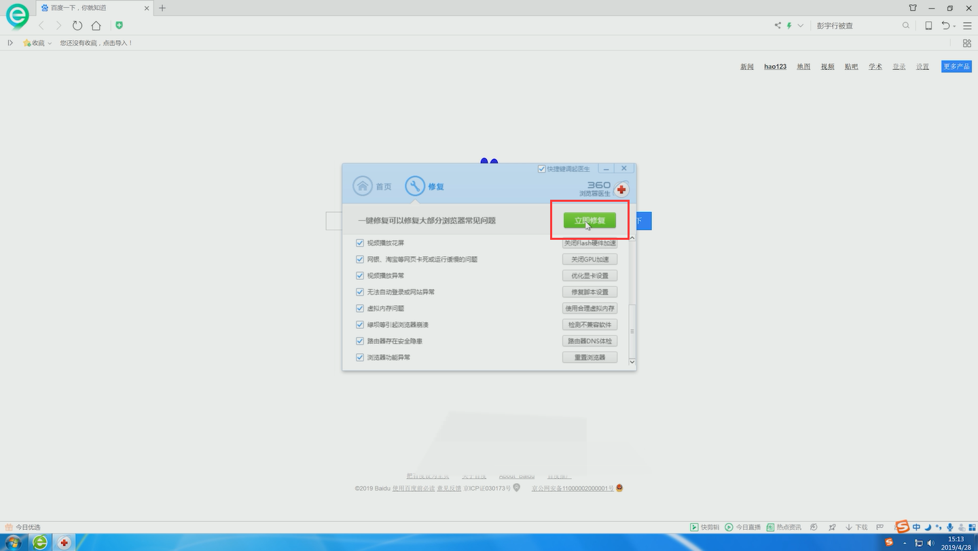
Task: Click 路由器DNS体检 button
Action: (x=590, y=341)
